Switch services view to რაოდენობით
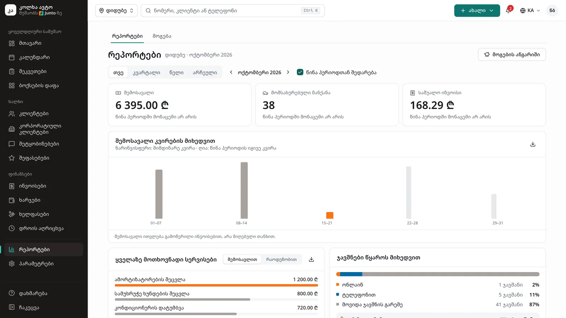The height and width of the screenshot is (318, 566). [x=282, y=259]
